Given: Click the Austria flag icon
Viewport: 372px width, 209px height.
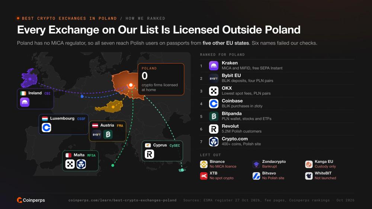Looking at the screenshot, I should click(x=95, y=125).
